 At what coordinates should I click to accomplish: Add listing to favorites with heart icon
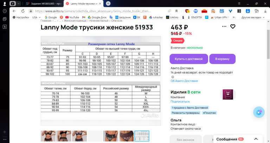coord(233,27)
